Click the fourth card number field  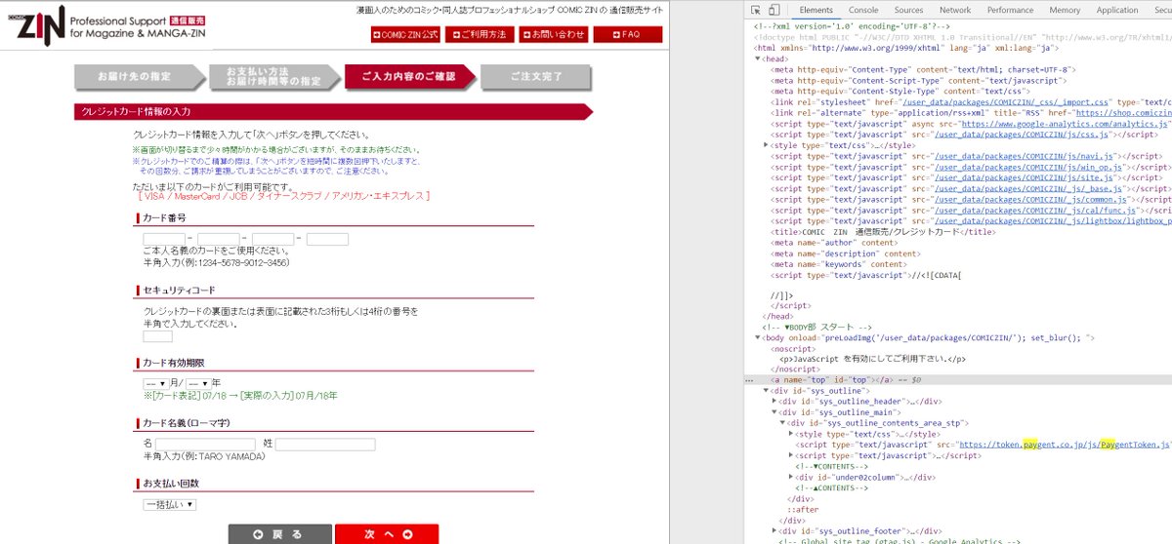tap(327, 239)
